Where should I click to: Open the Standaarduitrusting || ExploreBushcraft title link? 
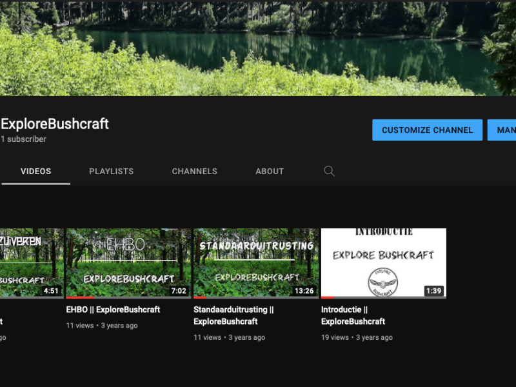coord(233,315)
